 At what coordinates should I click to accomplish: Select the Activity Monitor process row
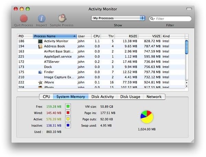(101, 41)
